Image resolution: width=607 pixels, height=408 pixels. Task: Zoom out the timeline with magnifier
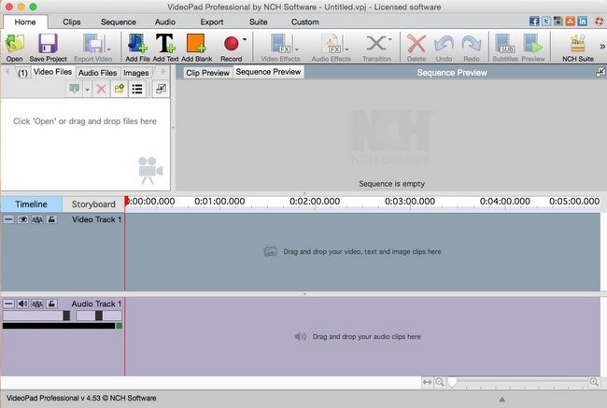coord(440,383)
